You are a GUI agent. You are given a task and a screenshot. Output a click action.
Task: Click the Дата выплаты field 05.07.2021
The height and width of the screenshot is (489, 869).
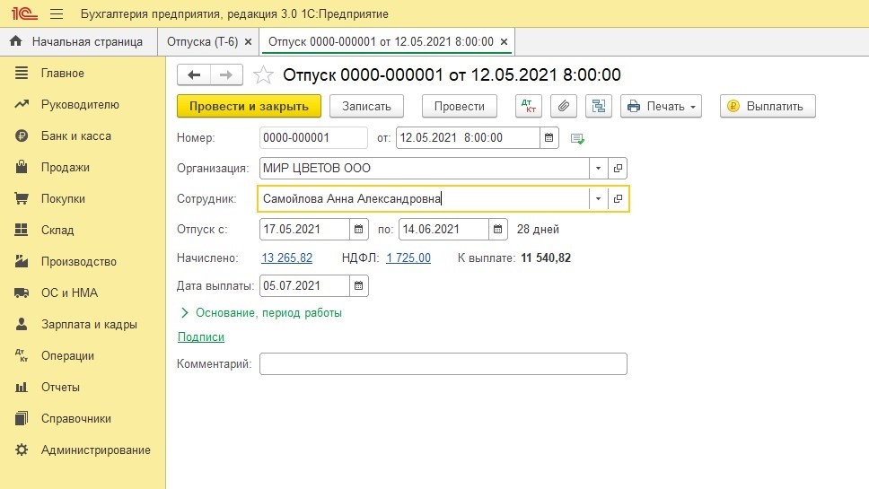pyautogui.click(x=304, y=285)
